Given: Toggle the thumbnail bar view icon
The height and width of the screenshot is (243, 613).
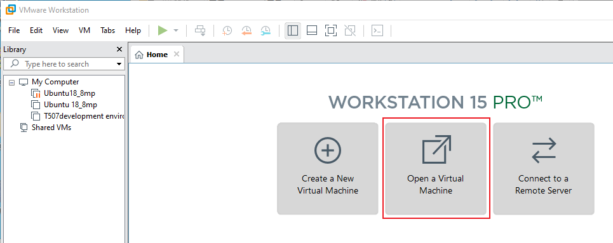Looking at the screenshot, I should (x=312, y=30).
